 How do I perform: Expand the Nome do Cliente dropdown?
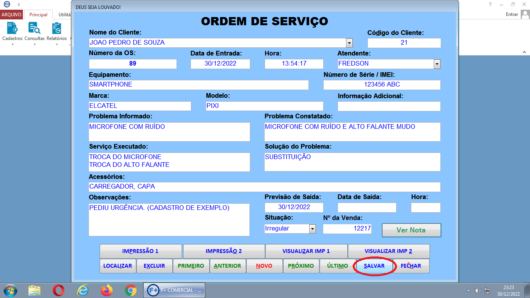pos(349,43)
